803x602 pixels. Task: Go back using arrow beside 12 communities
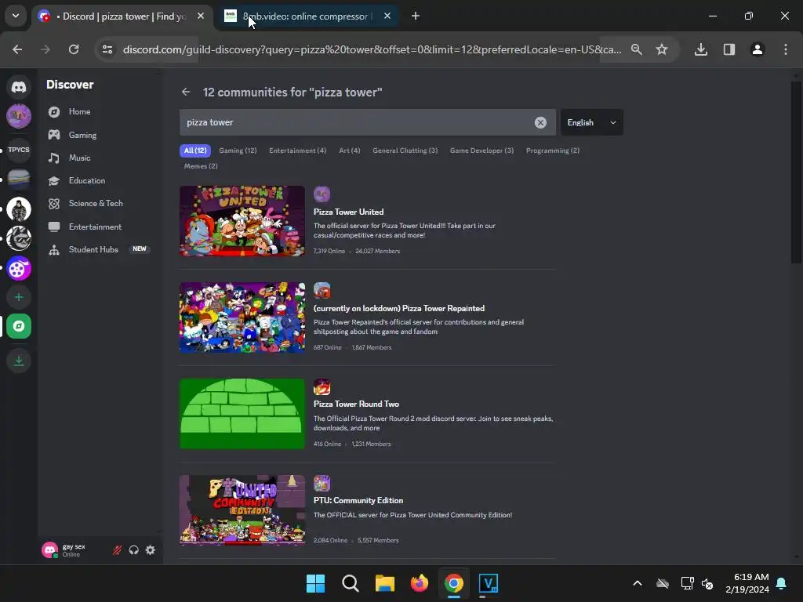(x=186, y=92)
